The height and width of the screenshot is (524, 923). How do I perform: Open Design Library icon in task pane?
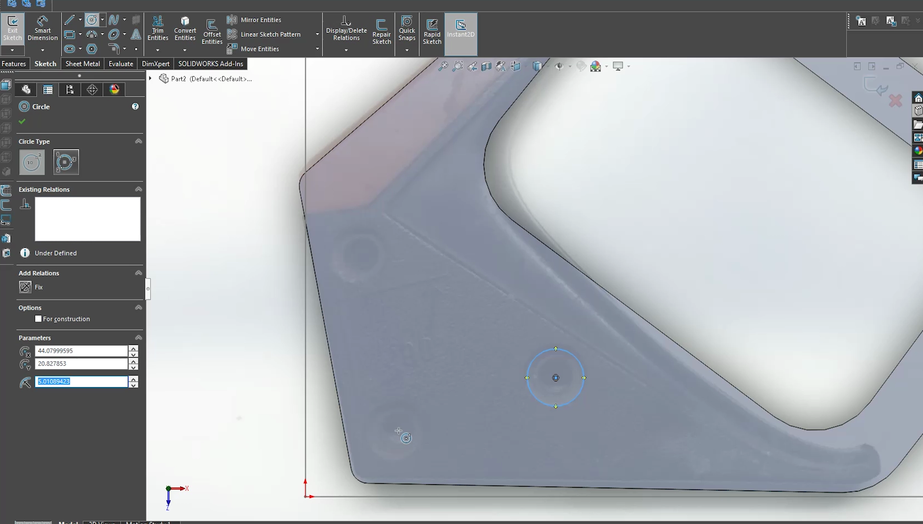(x=918, y=111)
